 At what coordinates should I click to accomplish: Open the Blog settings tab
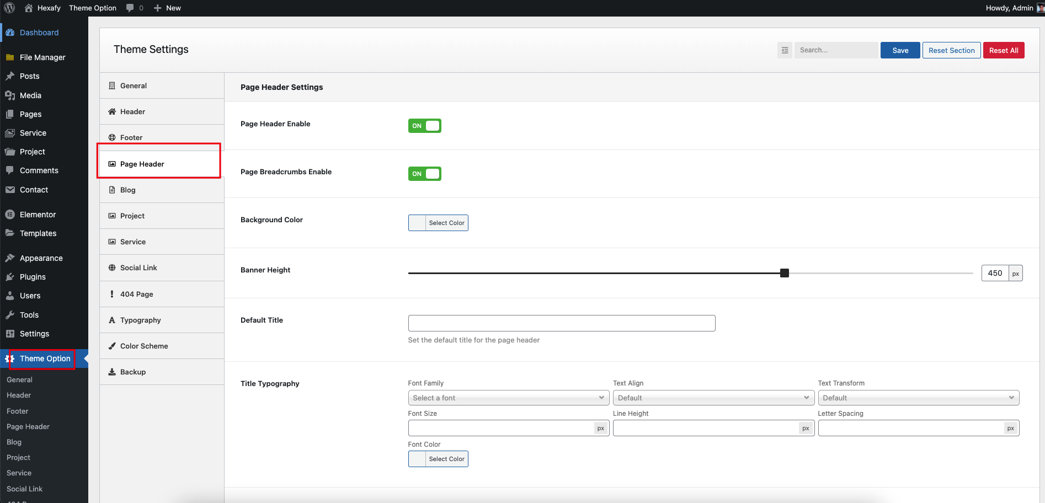click(162, 190)
